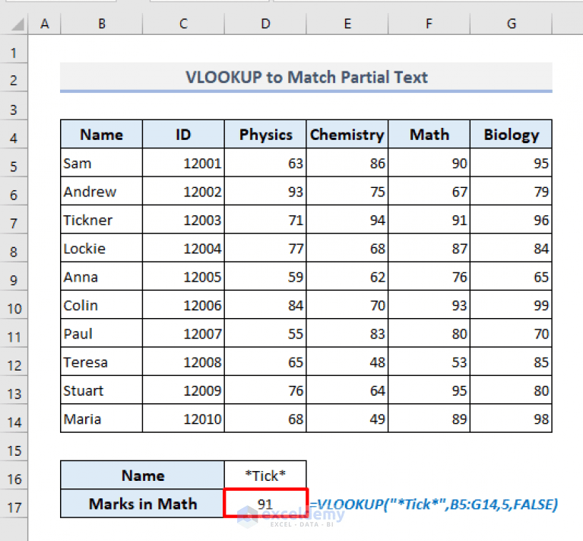
Task: Click Sam's Biology score 95
Action: click(x=512, y=163)
